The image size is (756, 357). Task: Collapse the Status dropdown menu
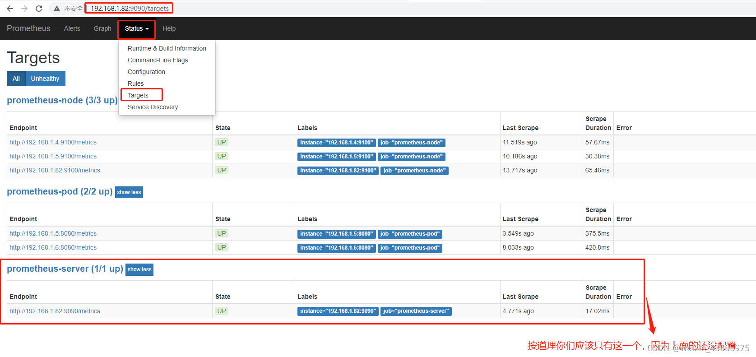[x=137, y=28]
